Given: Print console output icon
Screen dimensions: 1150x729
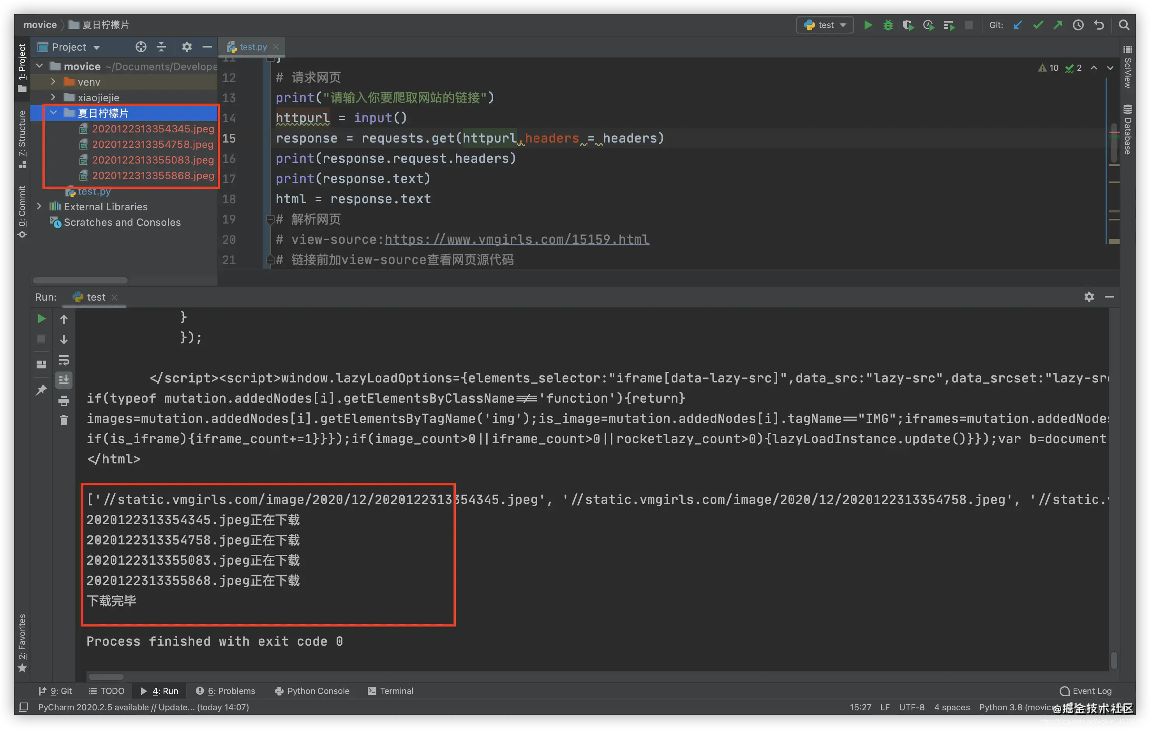Looking at the screenshot, I should pyautogui.click(x=64, y=401).
